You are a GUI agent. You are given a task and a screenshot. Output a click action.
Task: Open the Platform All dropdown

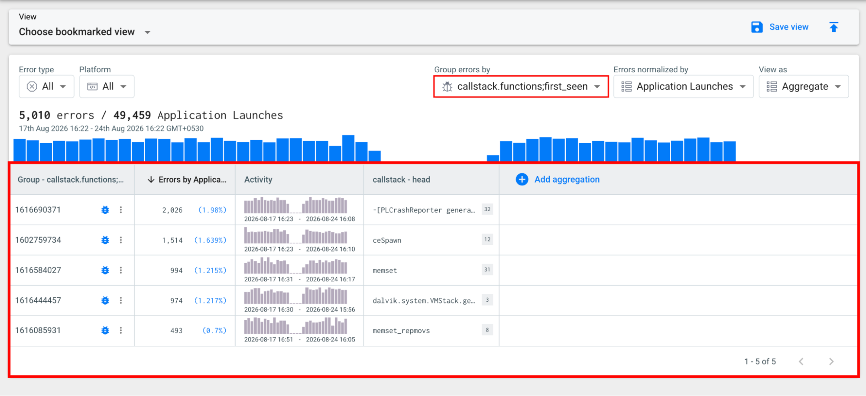pos(107,87)
